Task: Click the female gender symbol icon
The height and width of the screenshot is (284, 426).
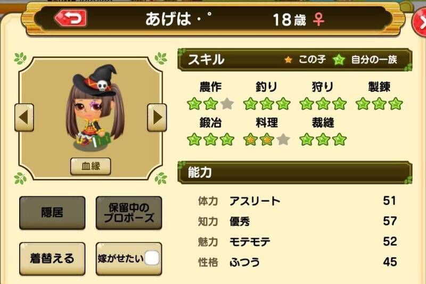Action: (x=318, y=20)
